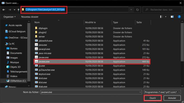184x103 pixels.
Task: Click the Rechercher dans bin search field
Action: pos(162,10)
